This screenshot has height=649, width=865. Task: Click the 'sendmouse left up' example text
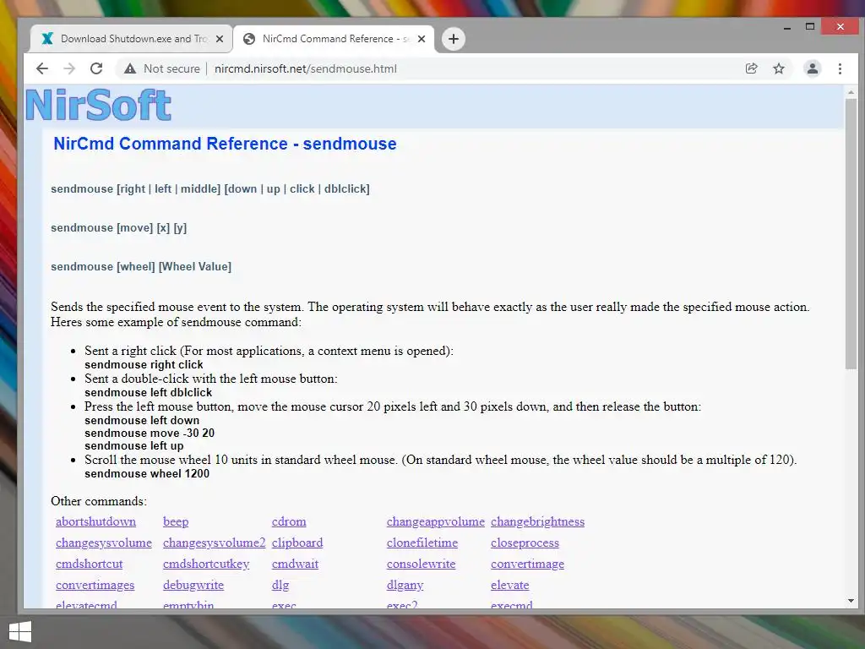click(x=133, y=445)
